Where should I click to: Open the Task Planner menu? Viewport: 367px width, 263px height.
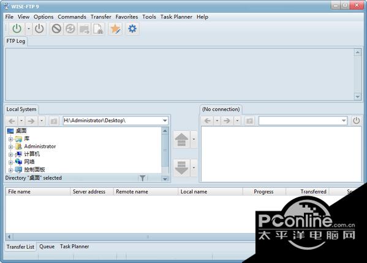pos(176,17)
